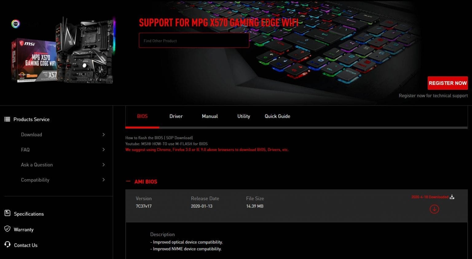Click the SUPPORT FOR MPG X570 heading

coord(218,22)
